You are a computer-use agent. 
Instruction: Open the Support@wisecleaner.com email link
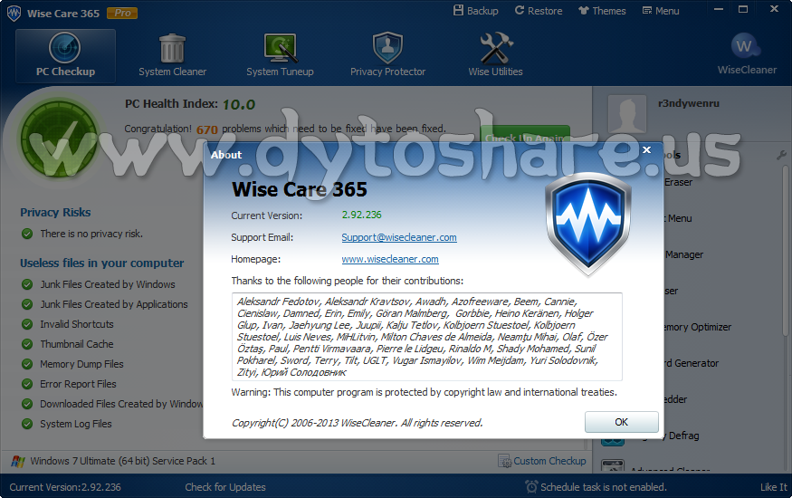(399, 237)
